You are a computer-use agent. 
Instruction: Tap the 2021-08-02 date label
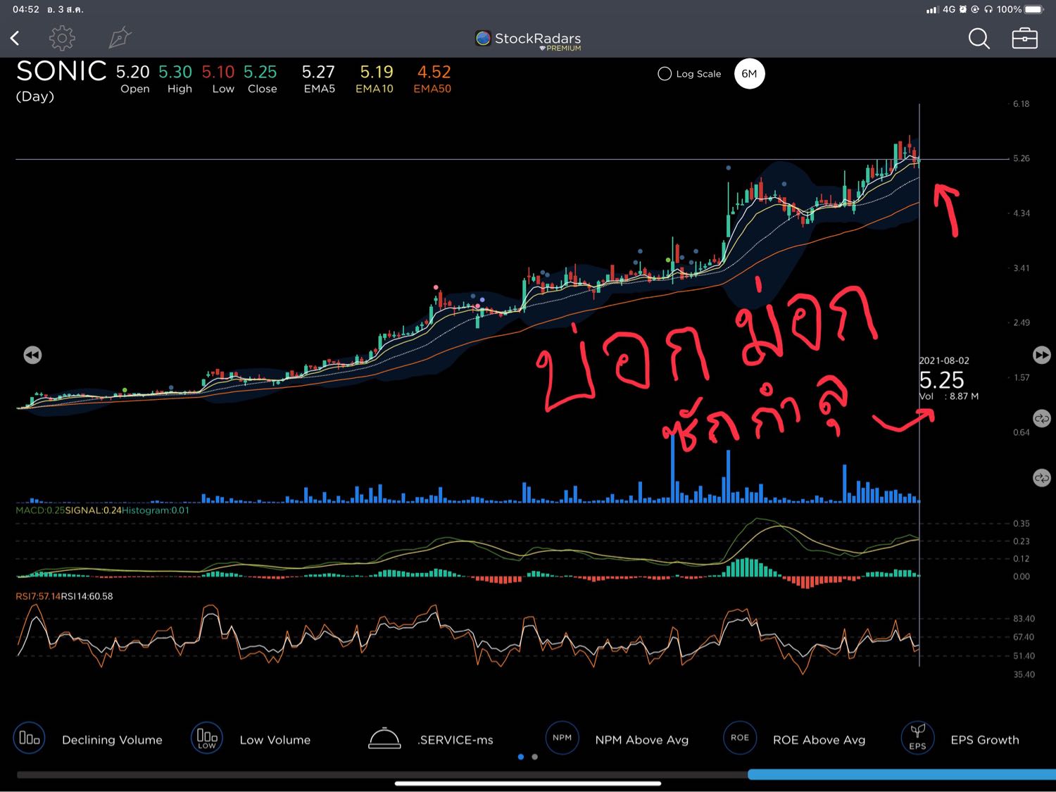click(944, 360)
